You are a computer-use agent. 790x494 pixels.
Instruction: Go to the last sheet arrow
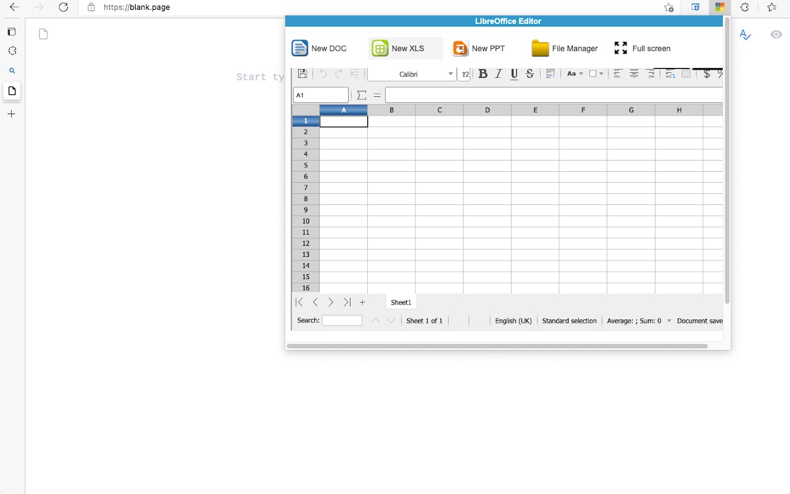tap(347, 302)
